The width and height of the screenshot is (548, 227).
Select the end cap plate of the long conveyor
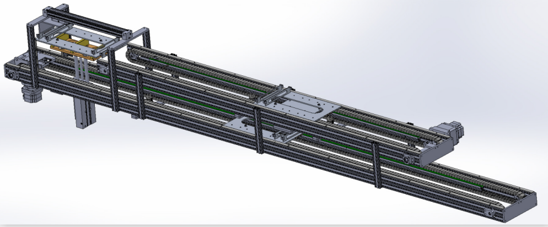coord(521,207)
